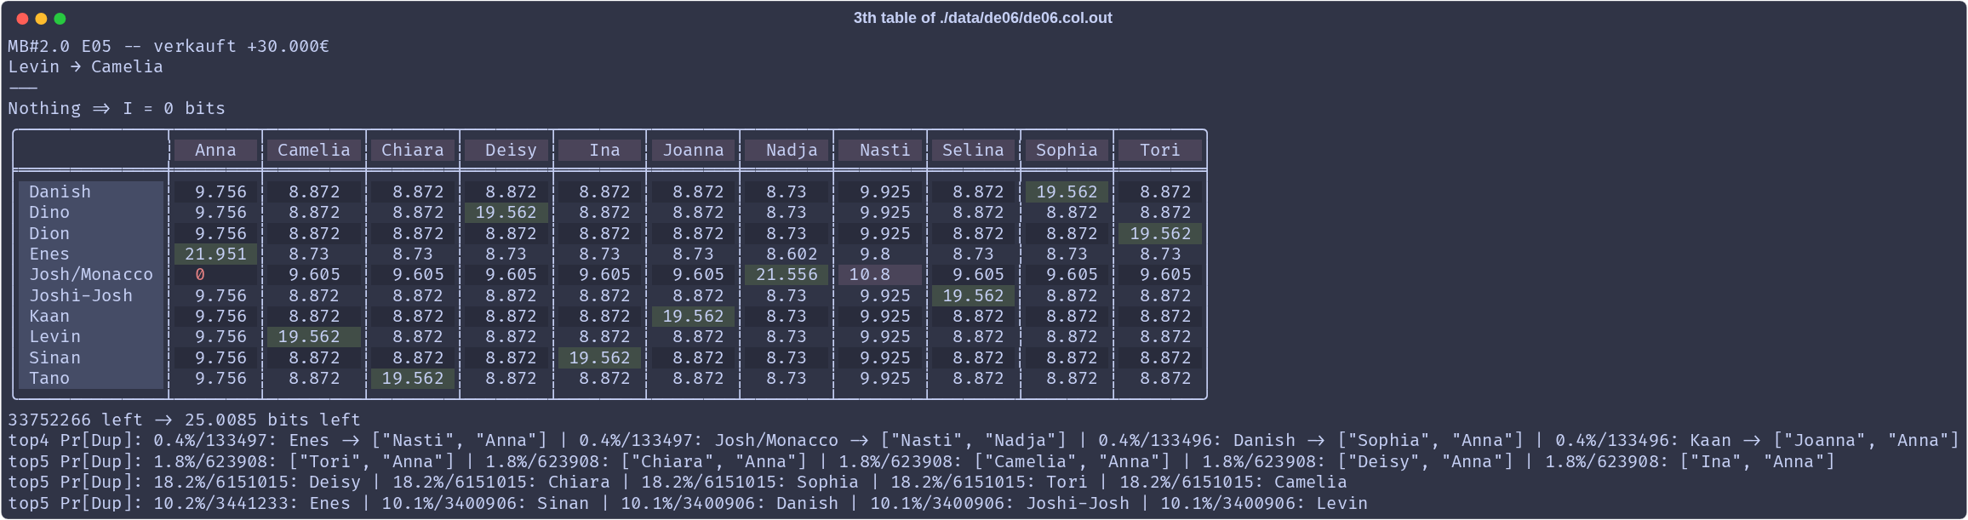
Task: Select the Joanna column header
Action: click(694, 150)
